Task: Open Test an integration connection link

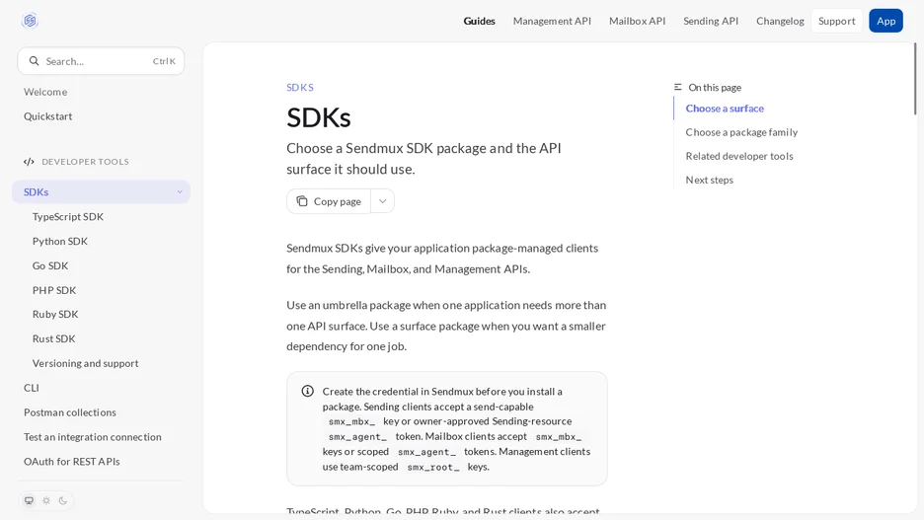Action: (x=93, y=437)
